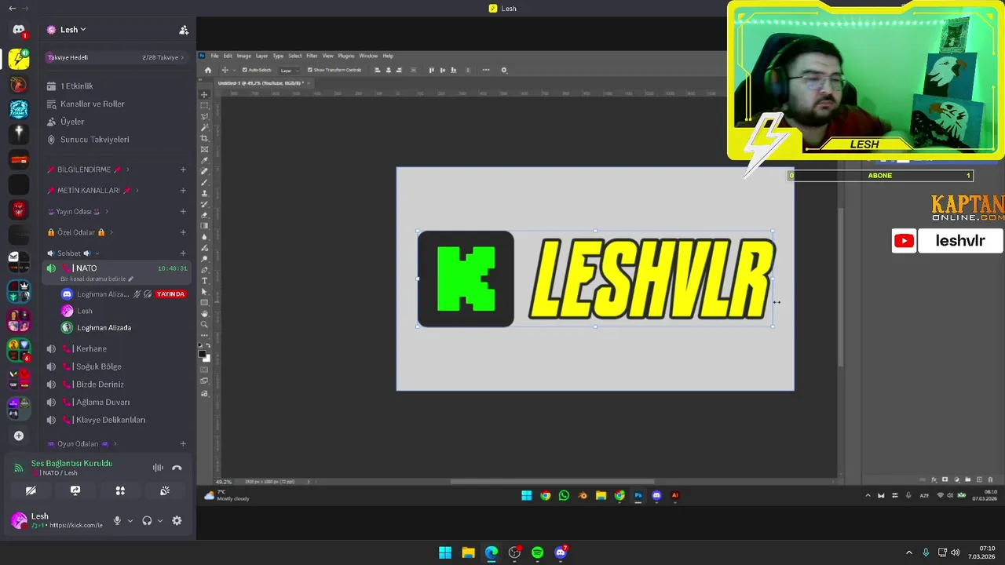Click align left edges icon
The width and height of the screenshot is (1005, 565).
378,70
